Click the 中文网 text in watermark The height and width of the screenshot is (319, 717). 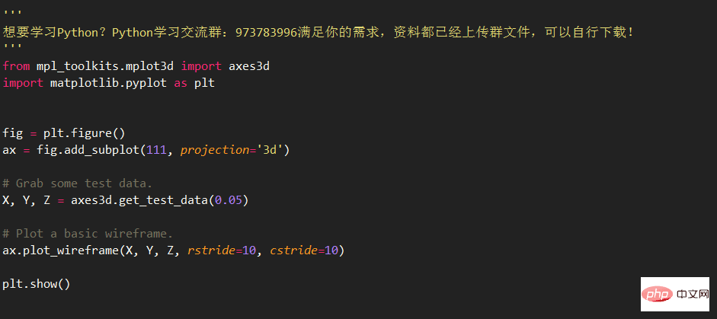(691, 295)
